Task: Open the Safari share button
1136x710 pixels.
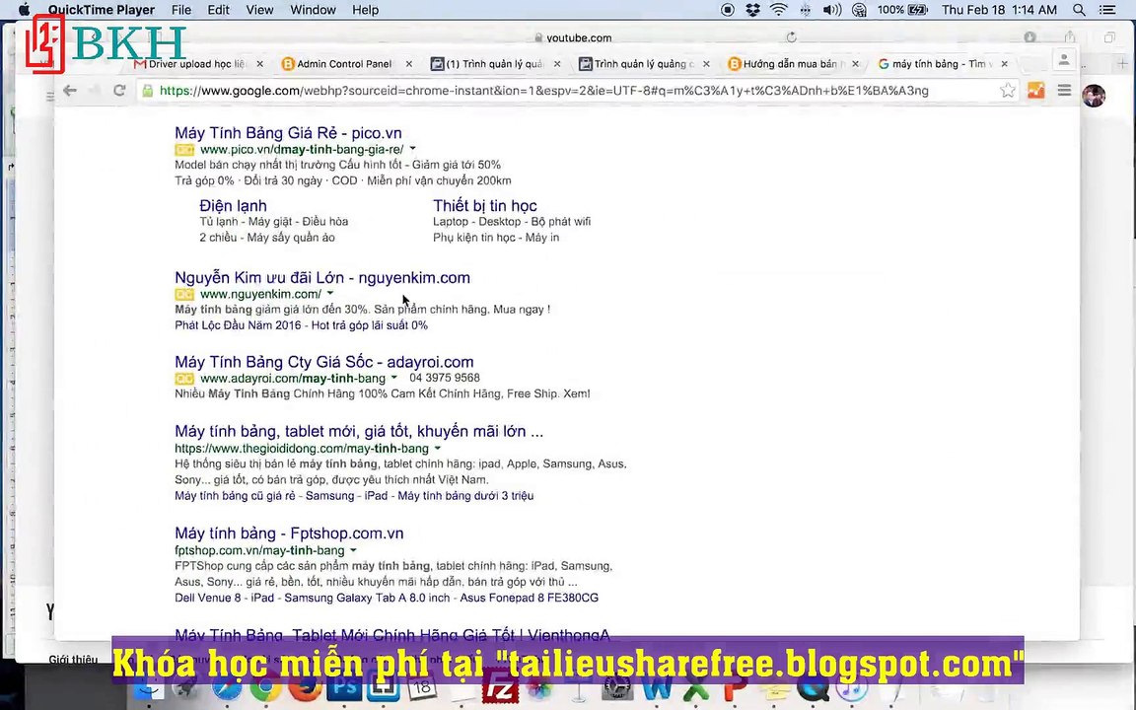Action: pos(1070,36)
